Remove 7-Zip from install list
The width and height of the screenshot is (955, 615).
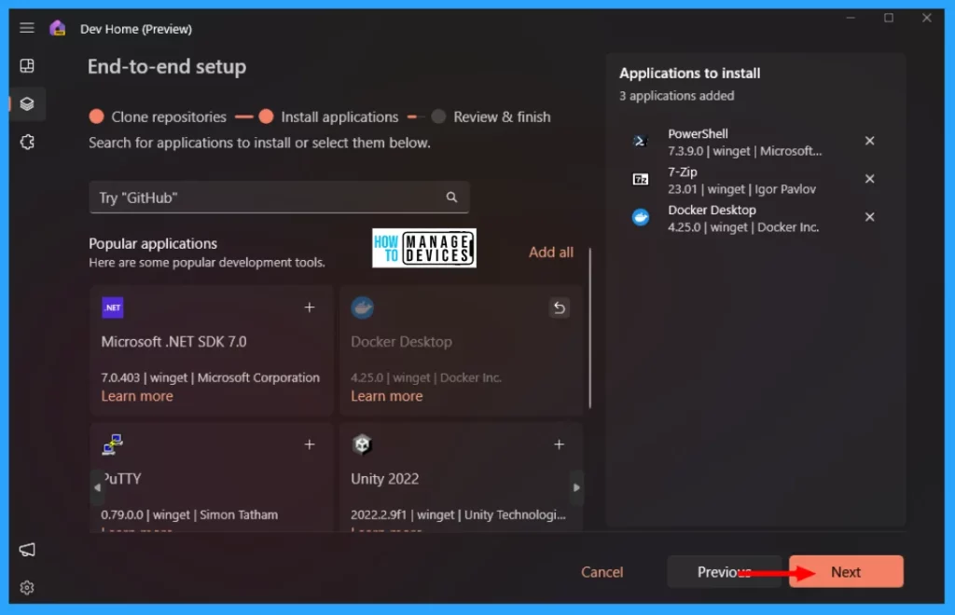point(869,179)
